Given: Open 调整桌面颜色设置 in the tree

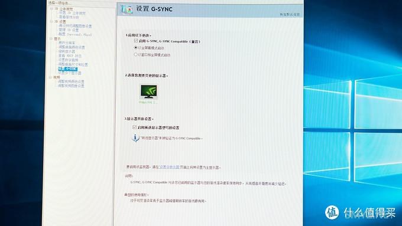Looking at the screenshot, I should pyautogui.click(x=72, y=47).
